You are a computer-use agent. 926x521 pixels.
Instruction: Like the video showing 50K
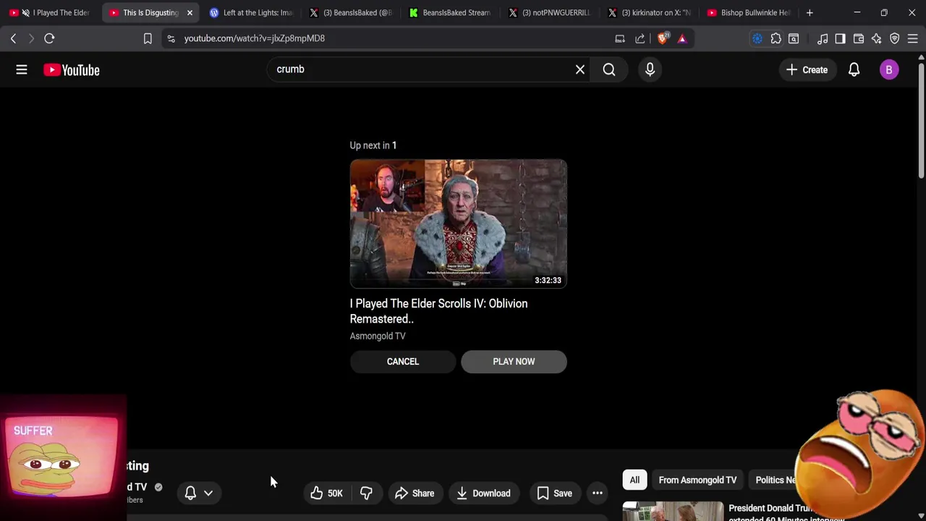pyautogui.click(x=326, y=494)
